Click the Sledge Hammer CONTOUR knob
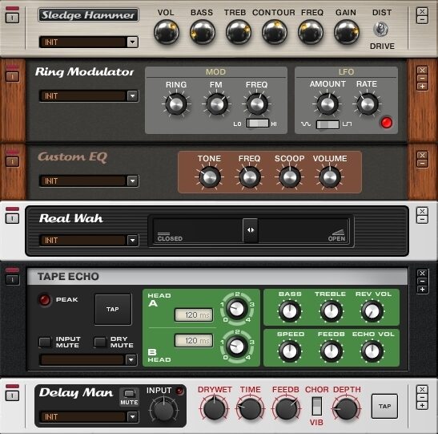The width and height of the screenshot is (438, 434). (x=275, y=32)
